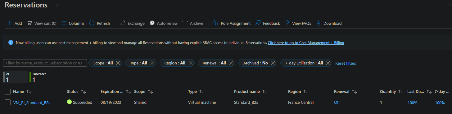
Task: Click the Download arrow icon
Action: [319, 23]
